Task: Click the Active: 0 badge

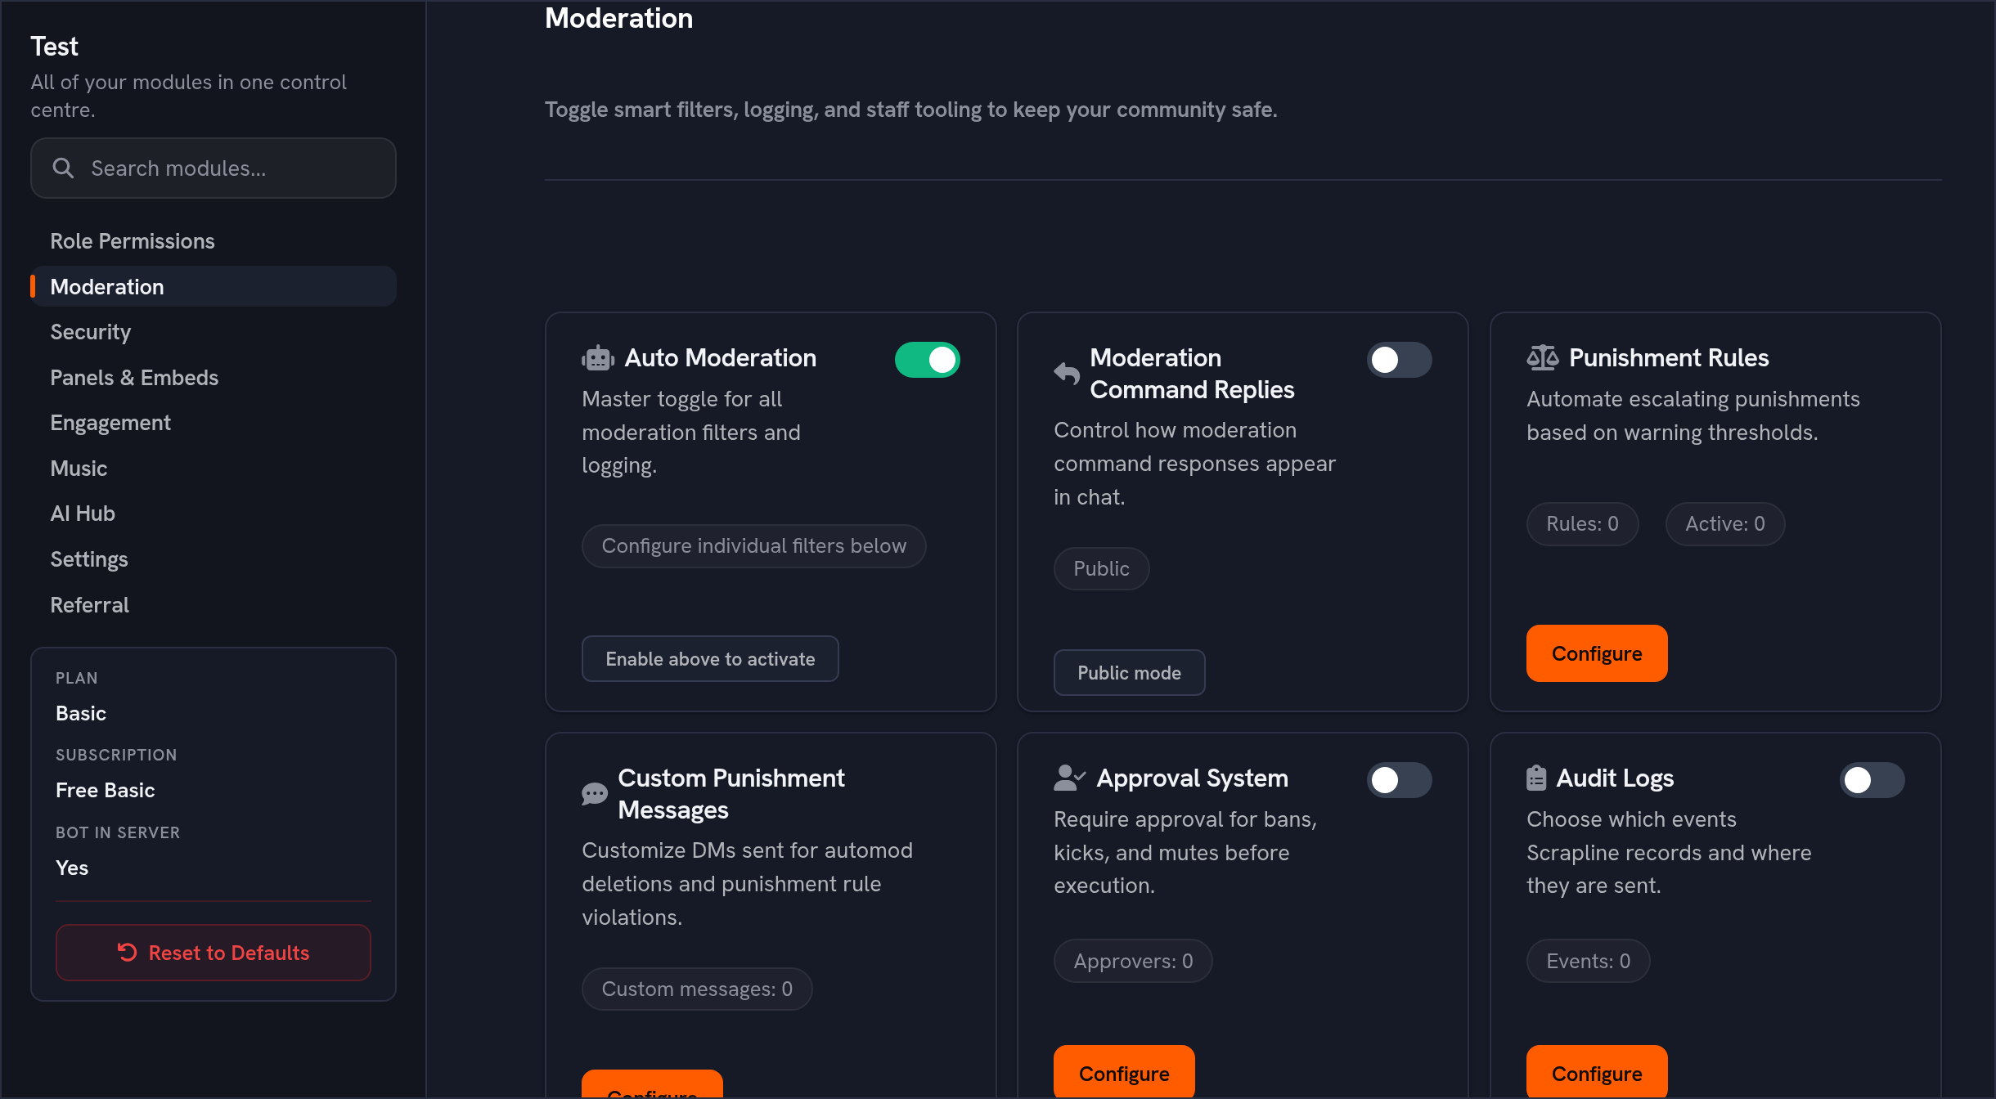Action: coord(1725,524)
